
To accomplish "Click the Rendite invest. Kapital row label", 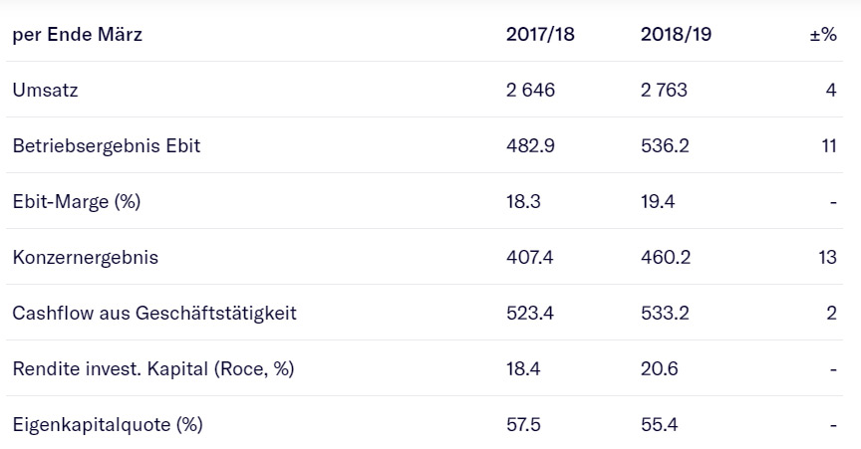I will (x=153, y=369).
